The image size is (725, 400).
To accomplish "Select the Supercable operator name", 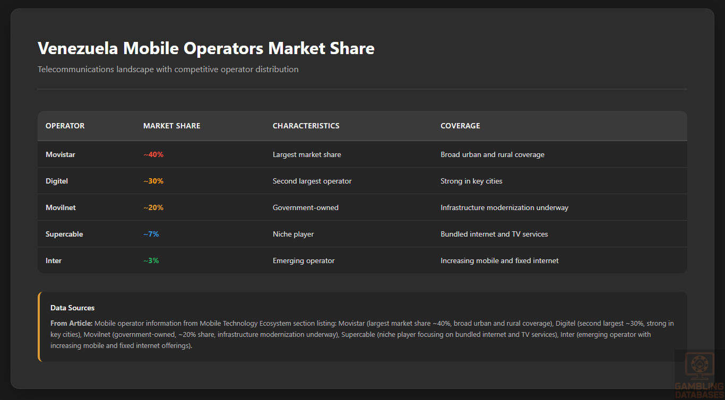I will pos(64,234).
